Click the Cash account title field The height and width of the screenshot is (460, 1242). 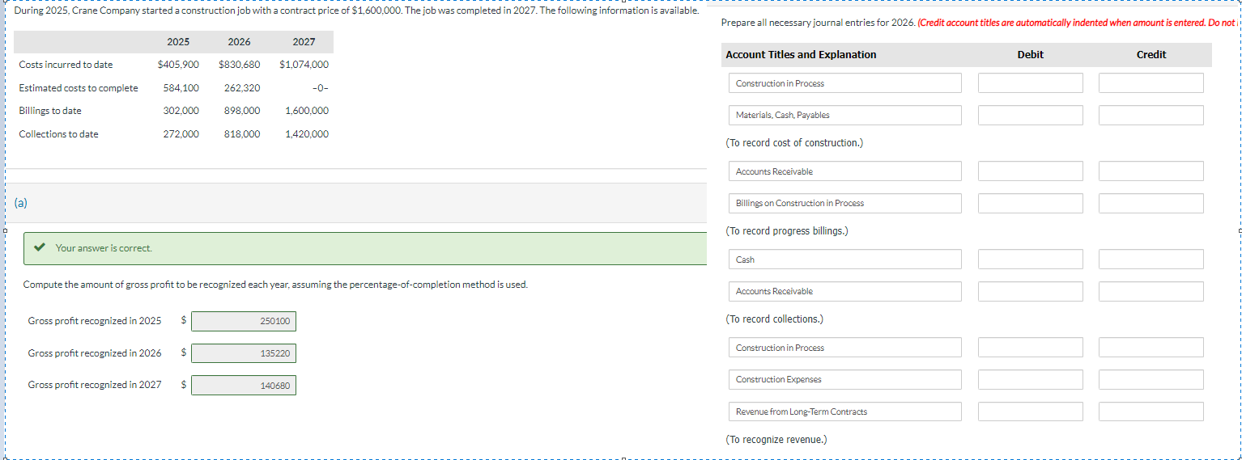[844, 260]
